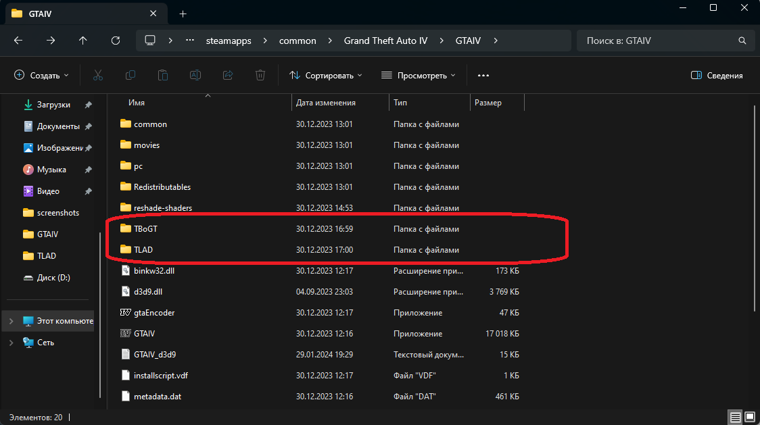760x425 pixels.
Task: Go forward with the right arrow
Action: pyautogui.click(x=51, y=41)
